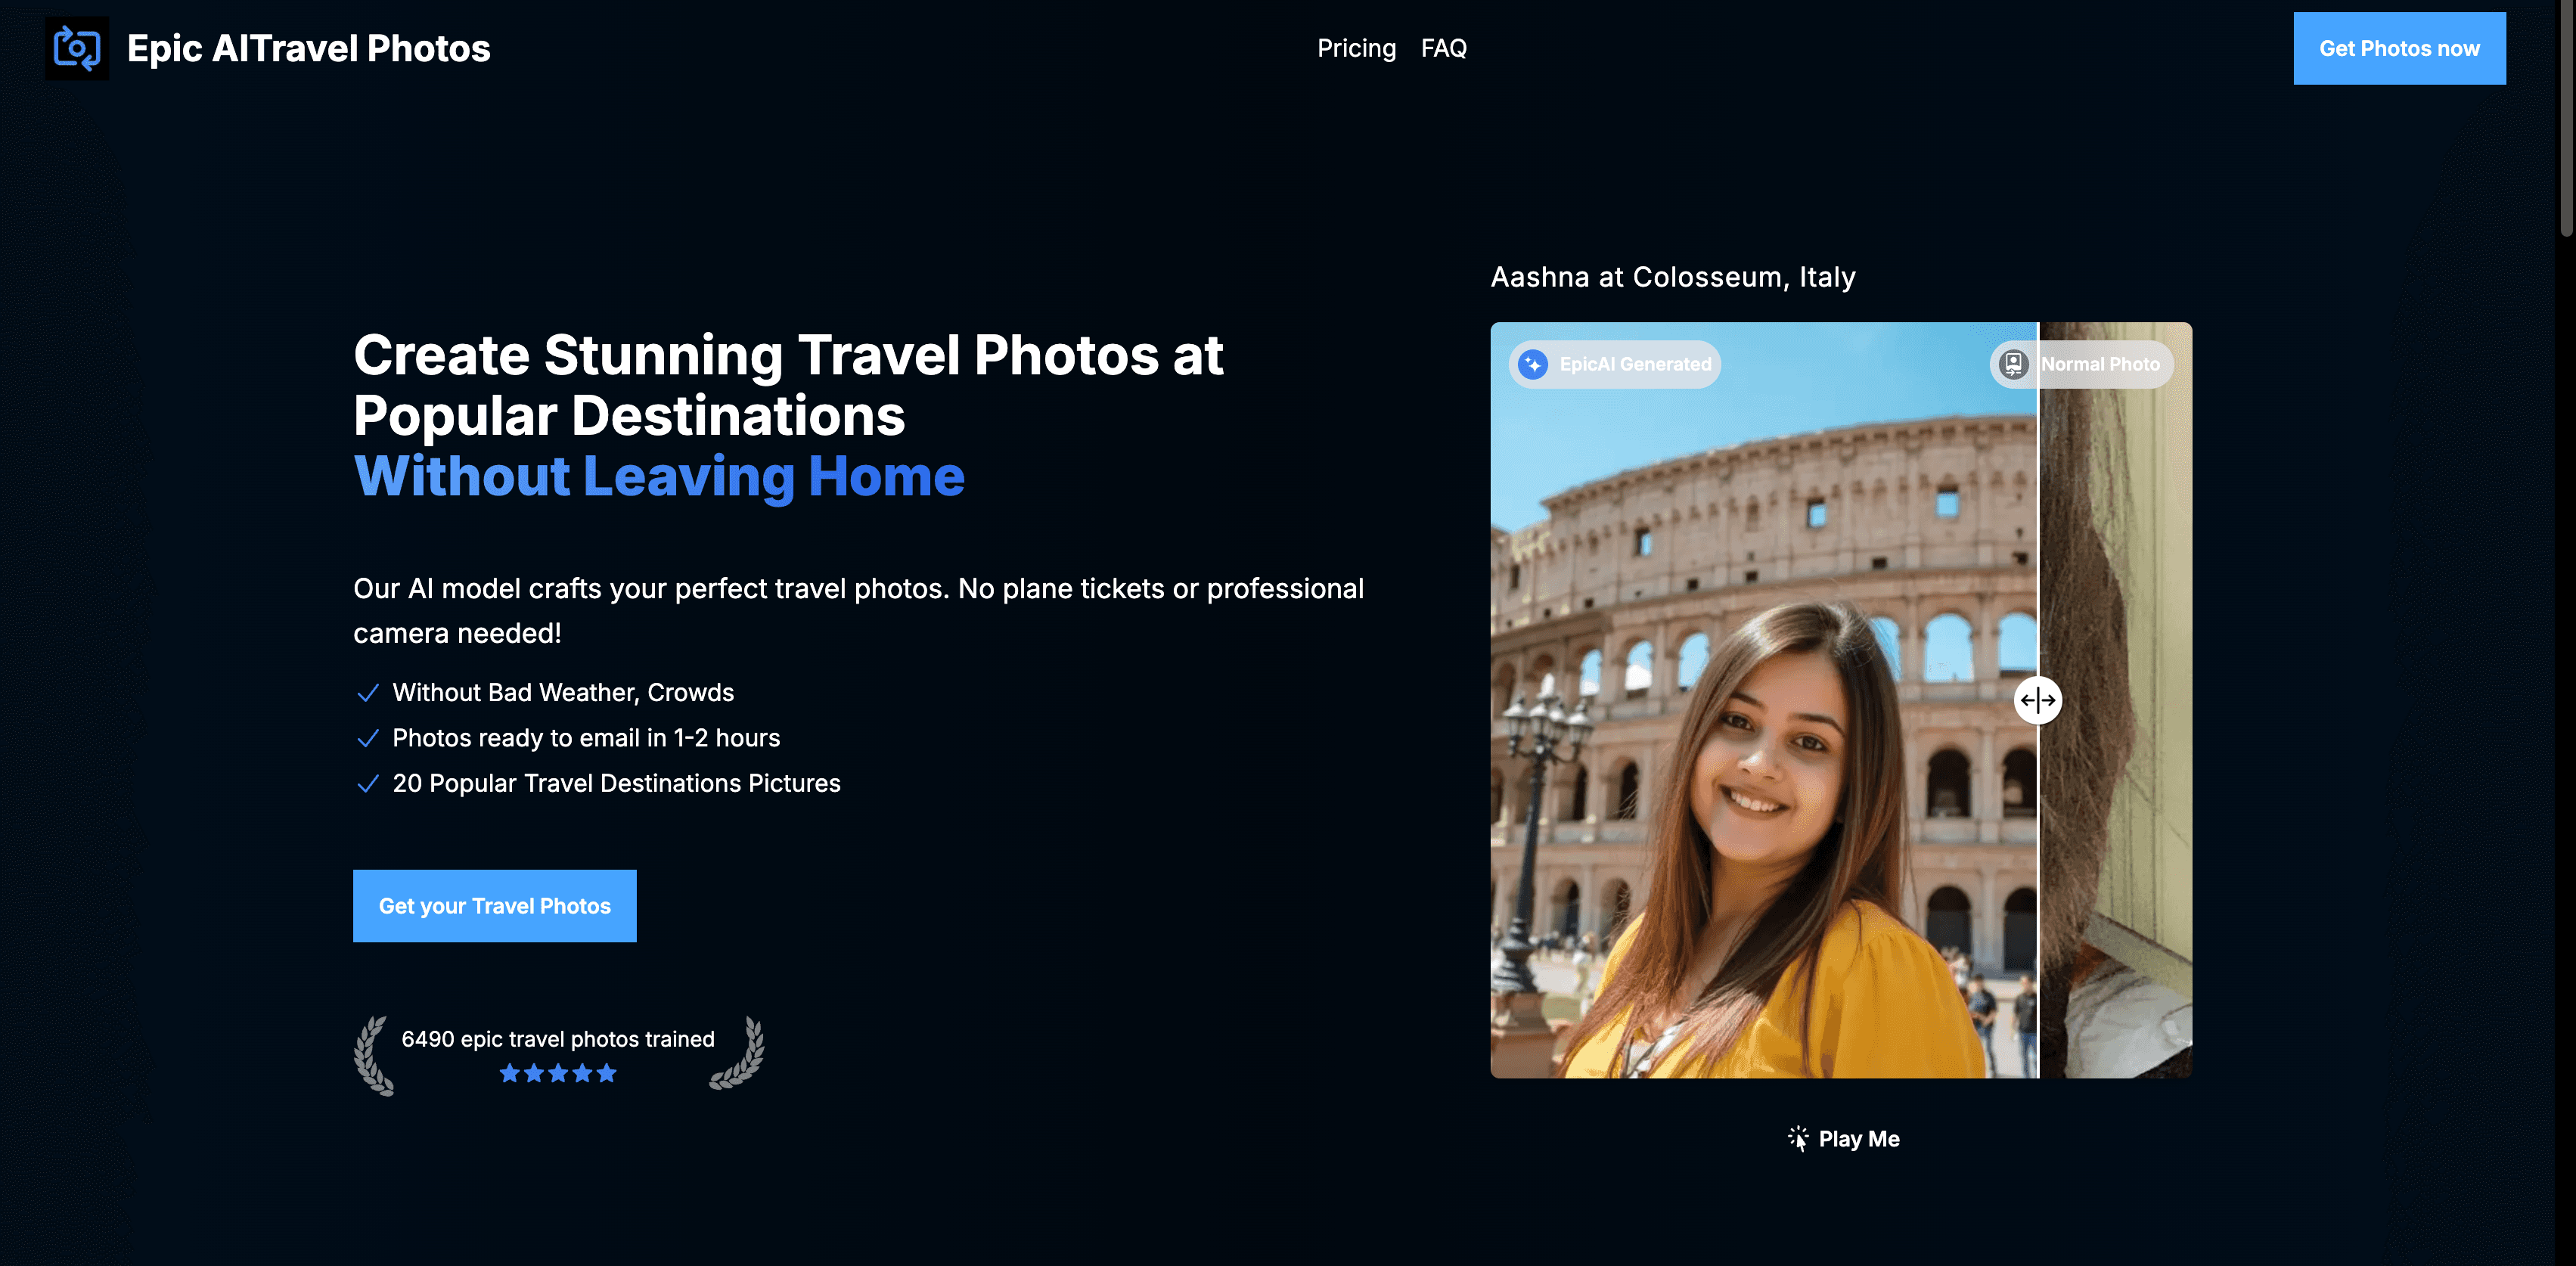
Task: Open the FAQ menu item
Action: pos(1444,48)
